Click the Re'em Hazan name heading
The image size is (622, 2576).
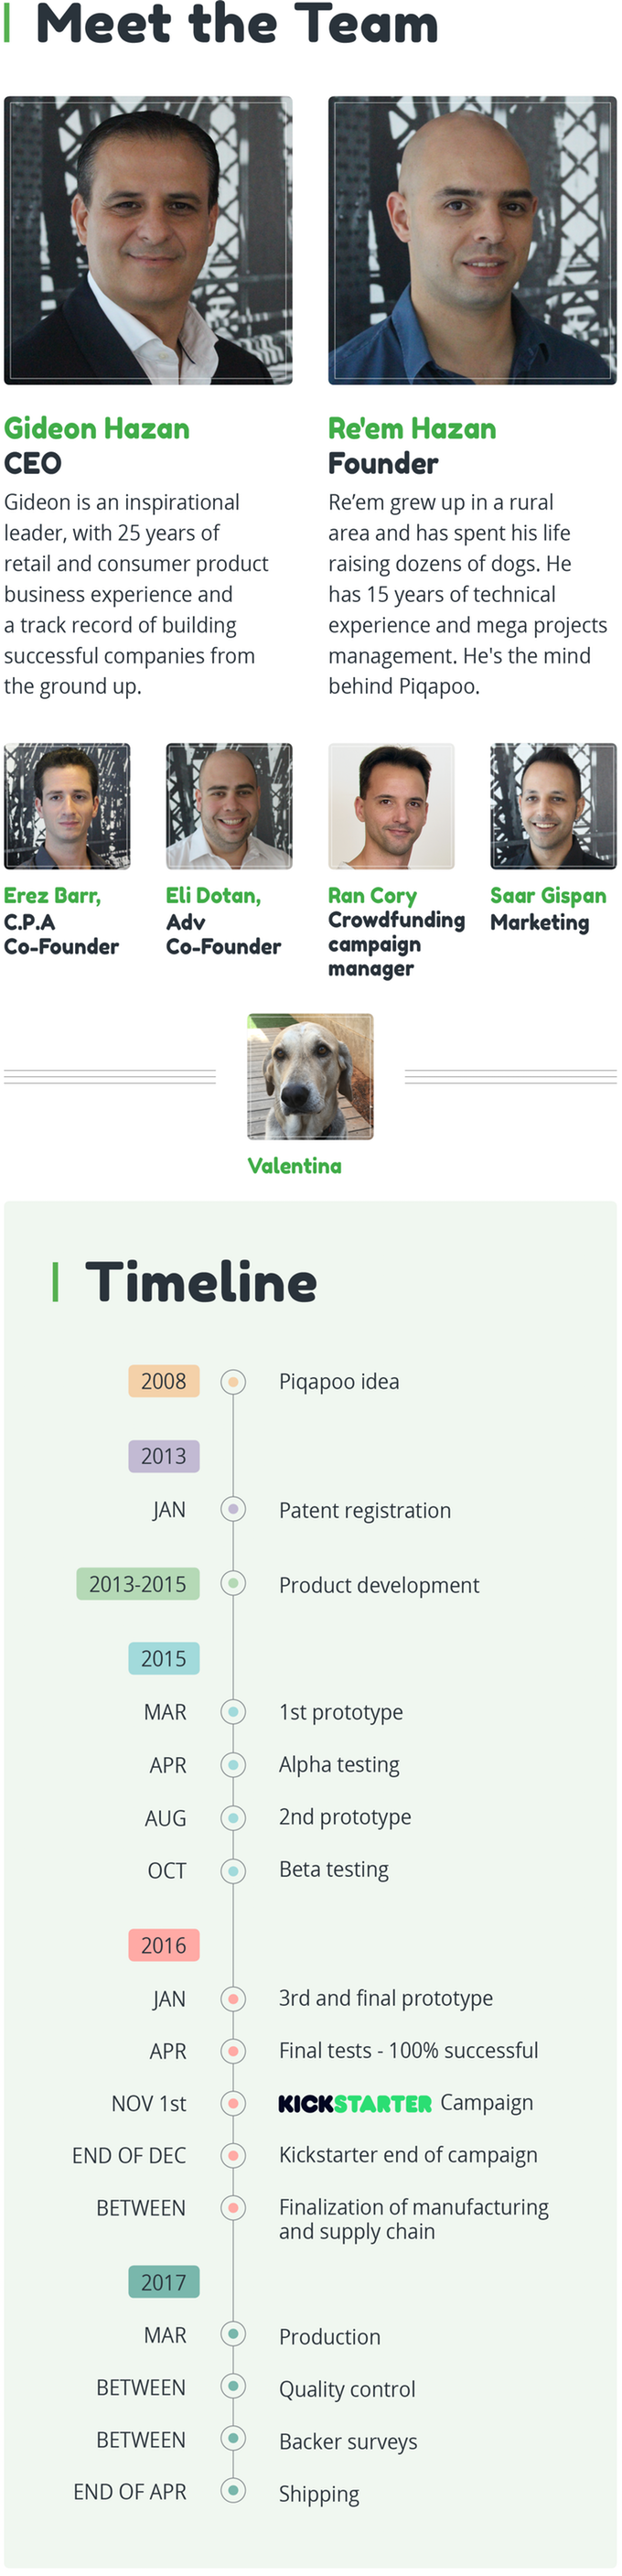412,429
